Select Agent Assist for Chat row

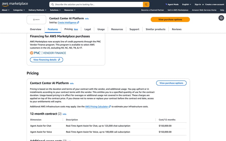[108, 126]
